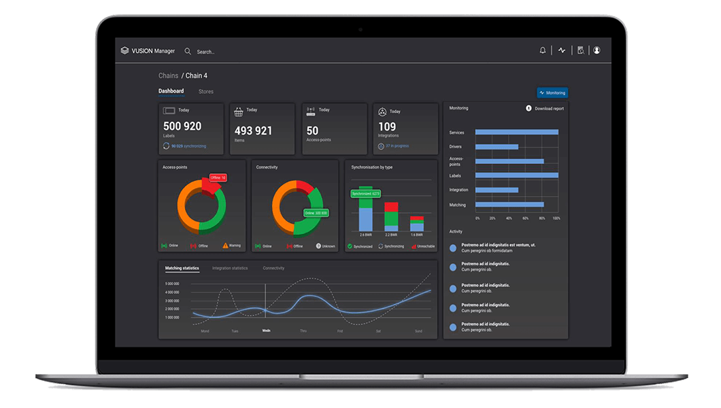Select the Integration statistics tab
This screenshot has width=721, height=408.
pos(231,267)
